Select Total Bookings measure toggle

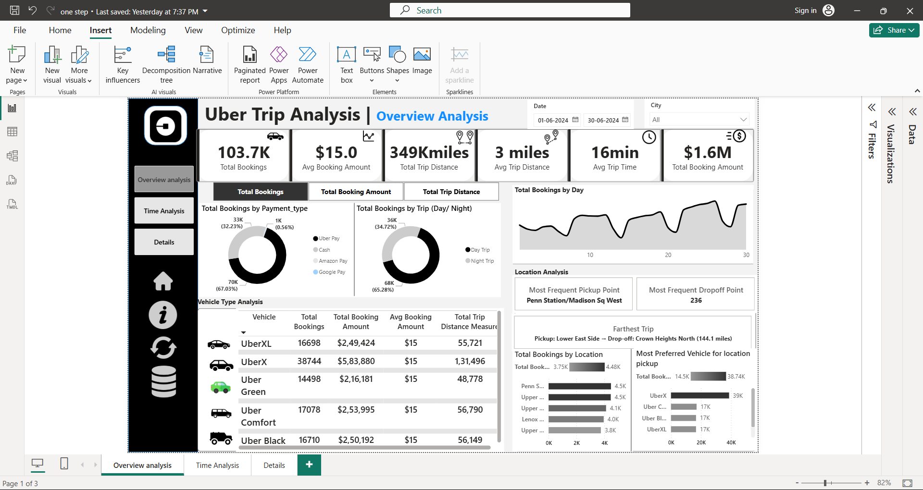click(261, 192)
